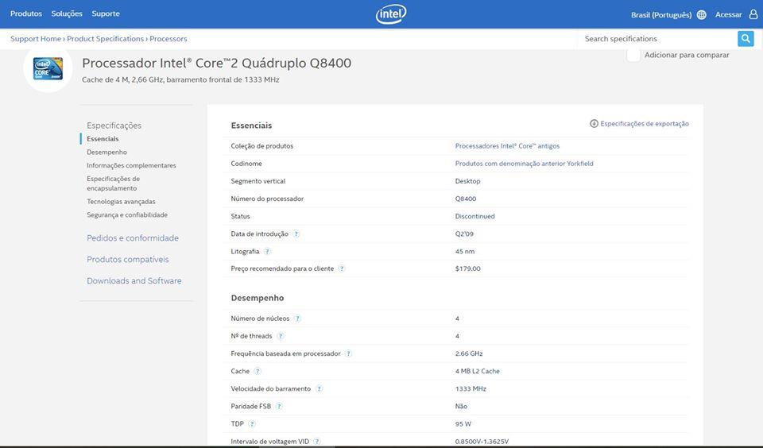Open Pedidos e conformidade section
Viewport: 763px width, 448px height.
coord(133,238)
